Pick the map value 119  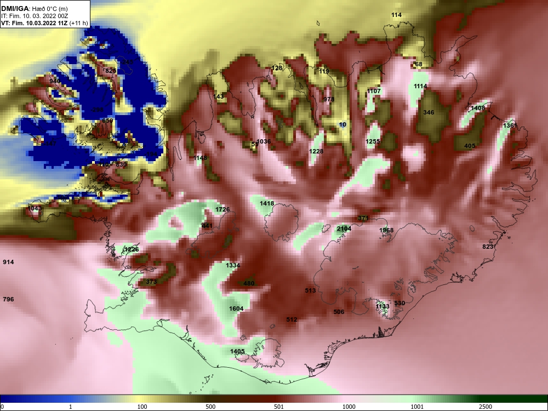click(324, 71)
